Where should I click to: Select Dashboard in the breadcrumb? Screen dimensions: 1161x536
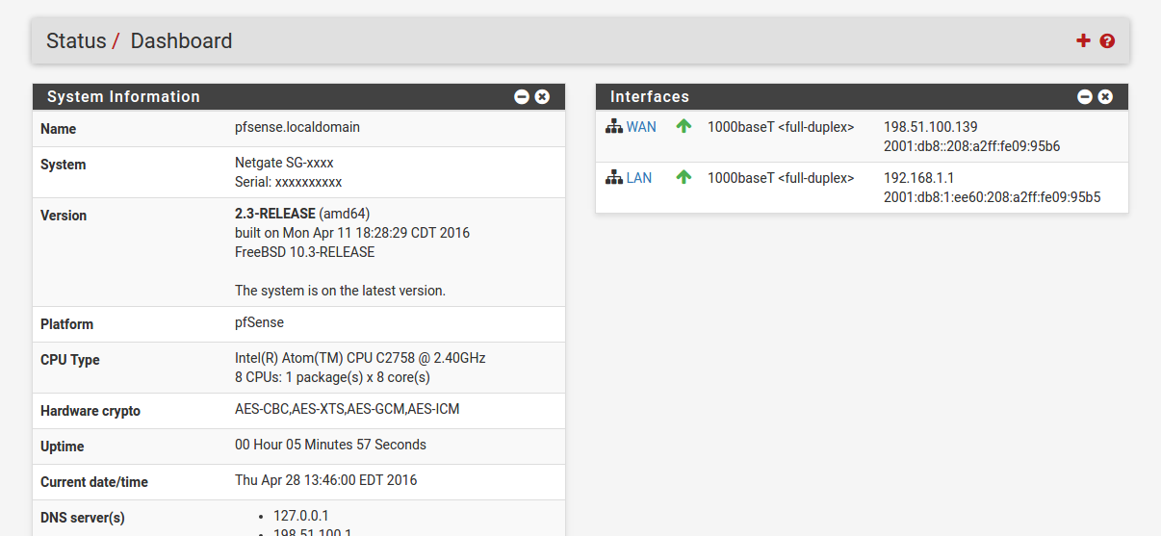[x=181, y=41]
